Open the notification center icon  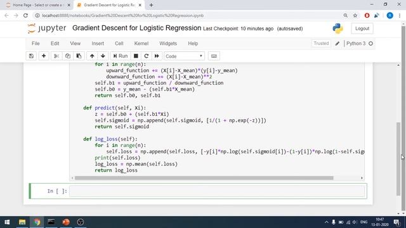point(396,222)
